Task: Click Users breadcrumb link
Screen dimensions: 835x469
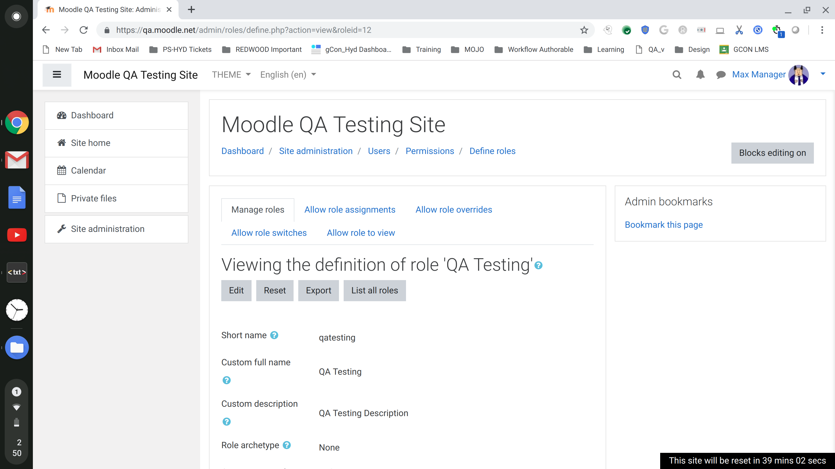Action: 379,151
